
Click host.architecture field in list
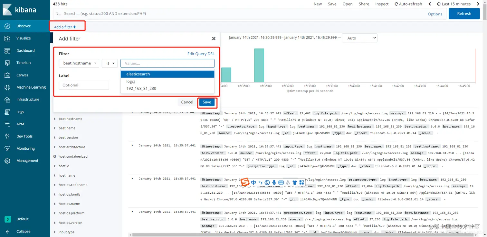tap(72, 147)
